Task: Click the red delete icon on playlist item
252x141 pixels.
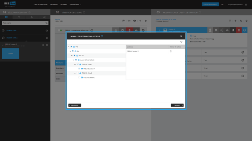Action: (239, 30)
